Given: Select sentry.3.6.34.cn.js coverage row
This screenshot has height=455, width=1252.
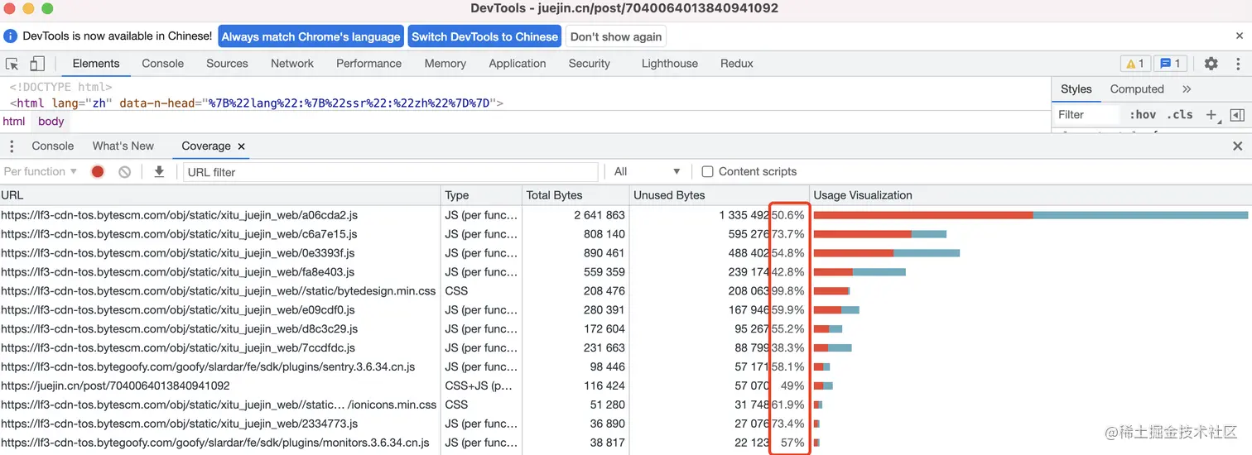Looking at the screenshot, I should point(626,367).
